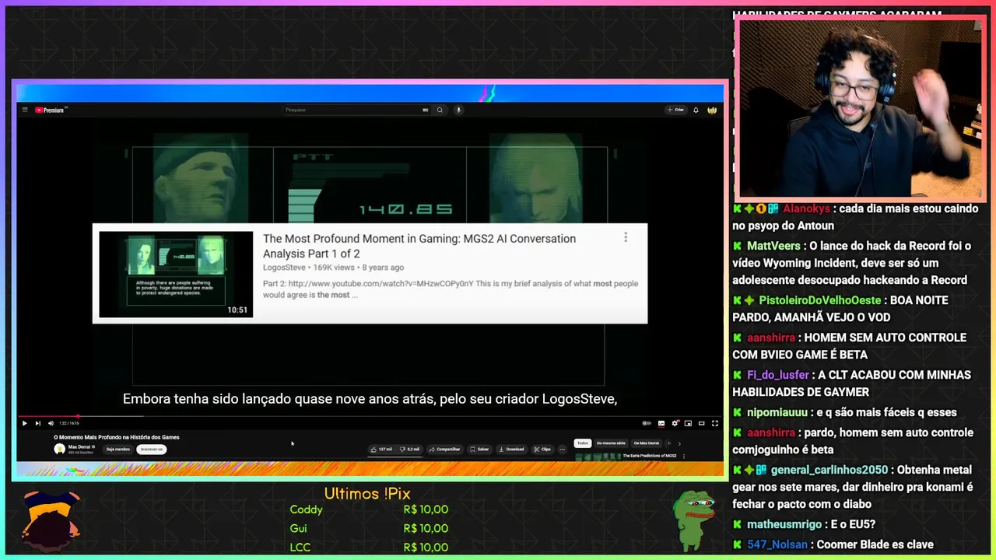Click the video time display 1:22 / 16:15

69,423
